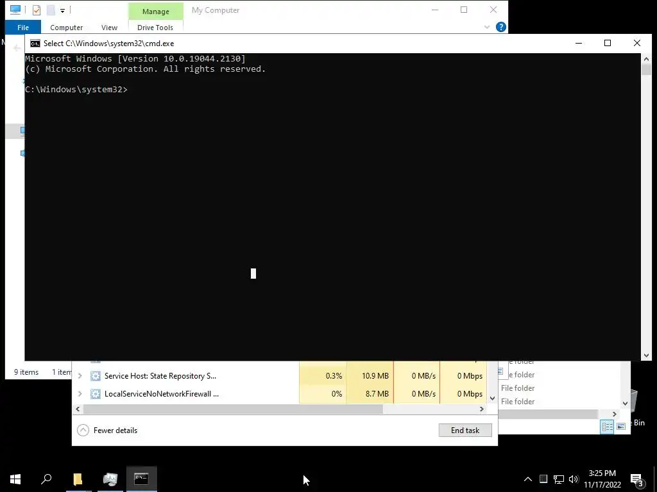Switch the rear Explorer window to large icons view
Image resolution: width=657 pixels, height=492 pixels.
[x=621, y=426]
